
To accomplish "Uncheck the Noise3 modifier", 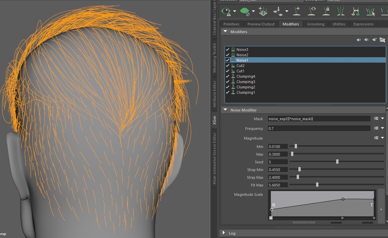I will tap(228, 50).
